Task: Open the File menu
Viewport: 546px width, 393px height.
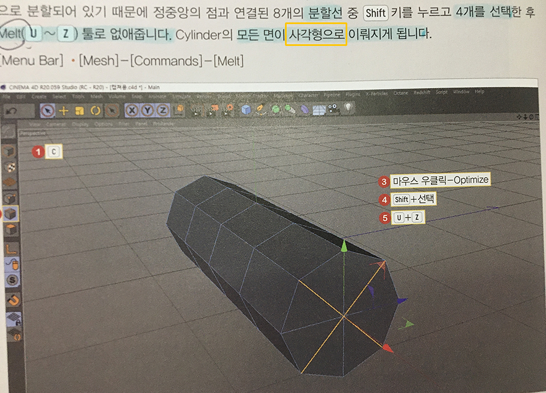Action: pyautogui.click(x=7, y=96)
